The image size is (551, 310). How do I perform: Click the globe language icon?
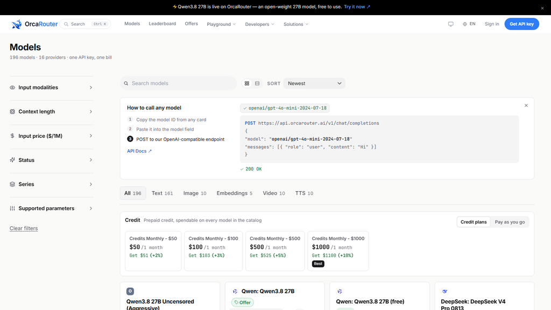point(464,24)
